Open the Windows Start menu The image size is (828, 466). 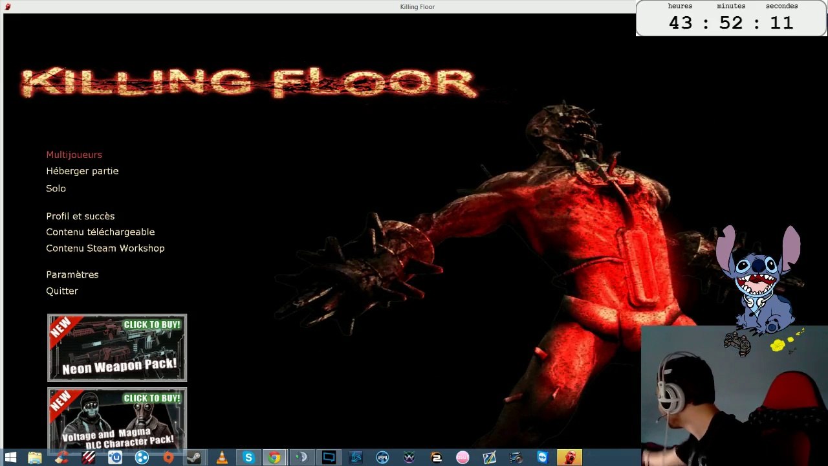coord(10,458)
